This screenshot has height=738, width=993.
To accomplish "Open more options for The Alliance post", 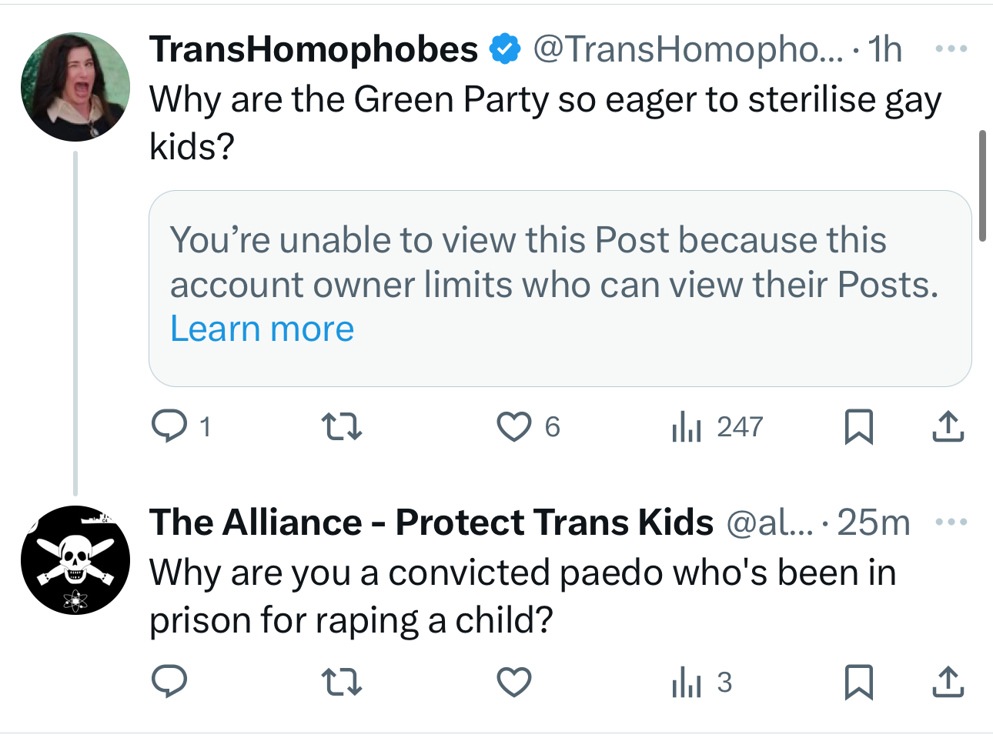I will click(x=951, y=523).
